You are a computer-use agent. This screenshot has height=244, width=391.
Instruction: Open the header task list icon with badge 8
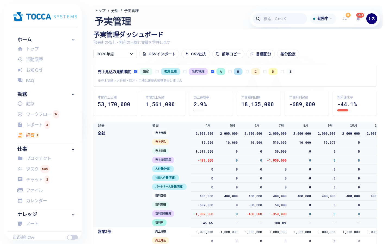point(345,19)
